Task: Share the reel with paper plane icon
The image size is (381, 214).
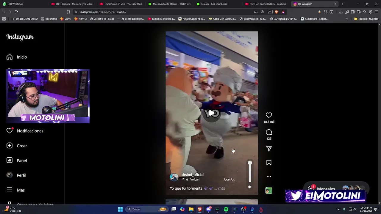Action: [x=269, y=149]
